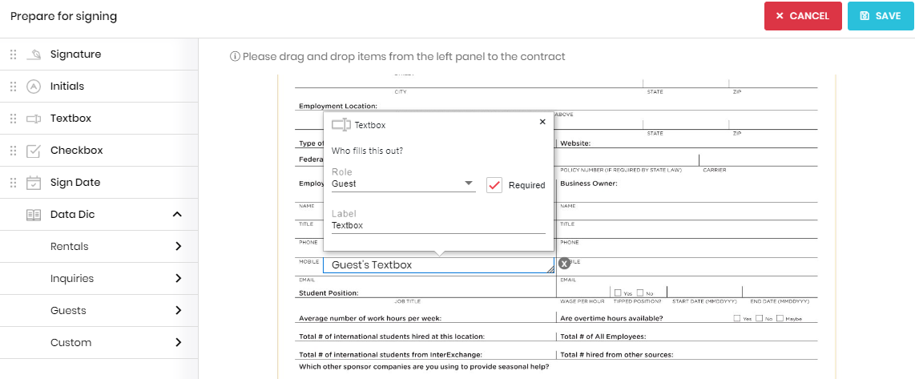Screen dimensions: 915x379
Task: Click the Website label on form
Action: tap(575, 143)
